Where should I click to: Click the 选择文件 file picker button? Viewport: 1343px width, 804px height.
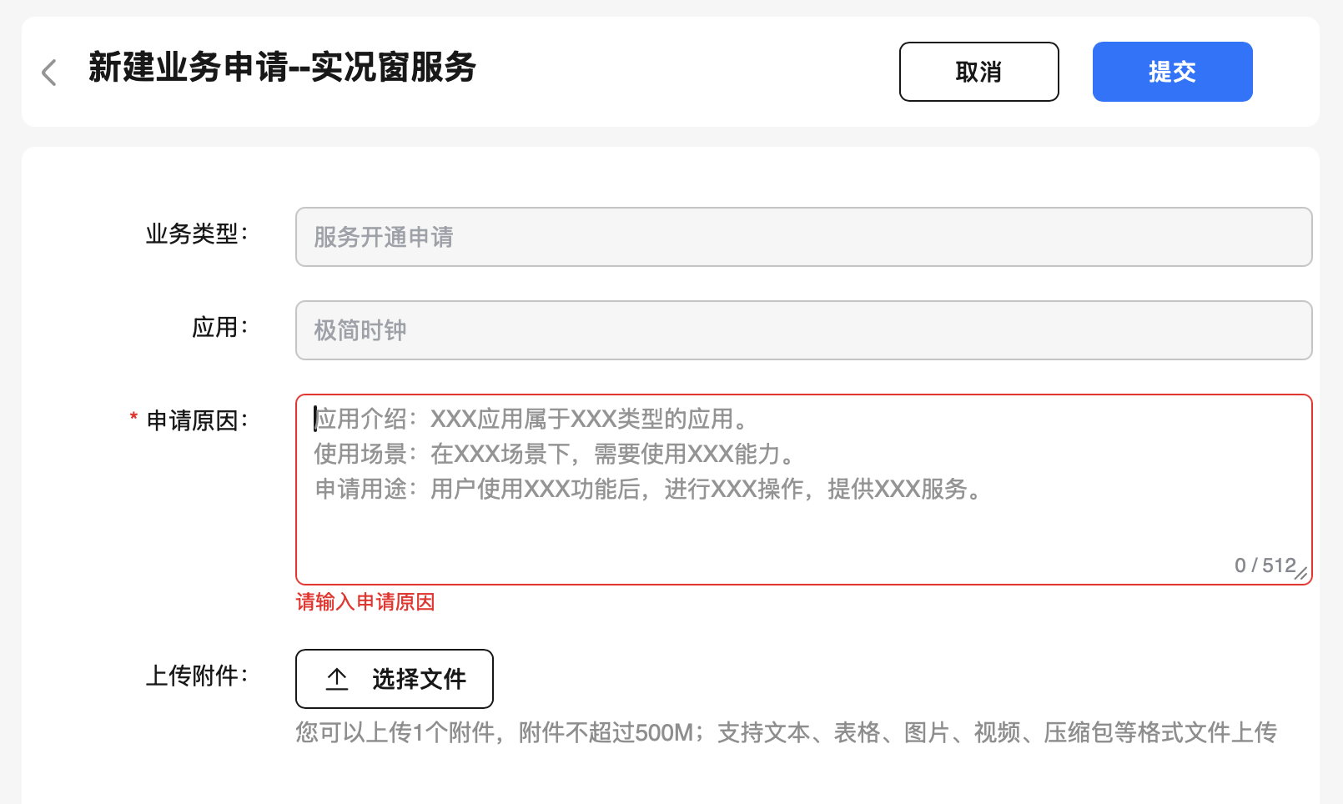point(395,679)
